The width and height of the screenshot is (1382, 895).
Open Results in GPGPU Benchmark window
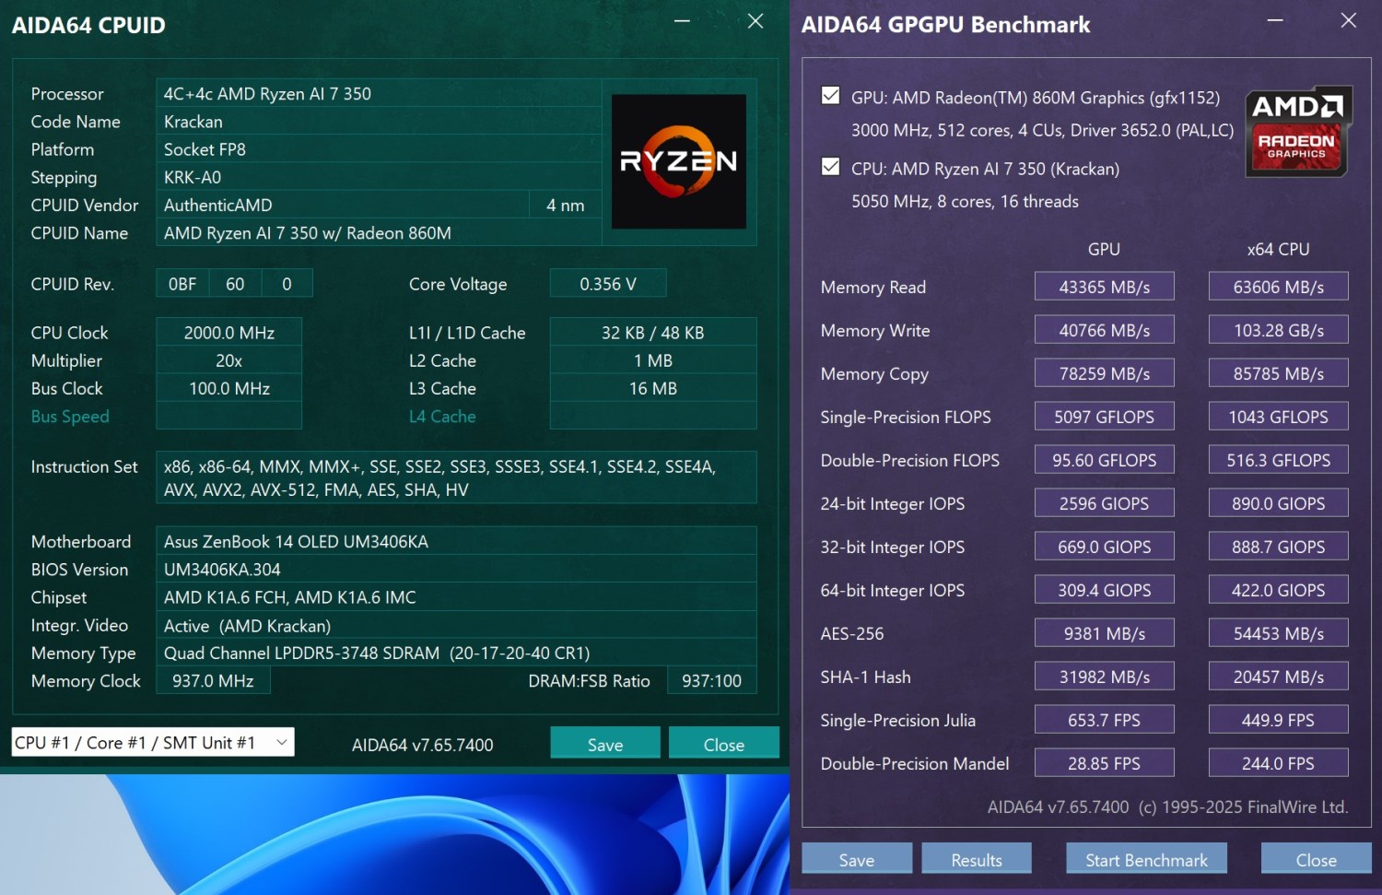[977, 859]
